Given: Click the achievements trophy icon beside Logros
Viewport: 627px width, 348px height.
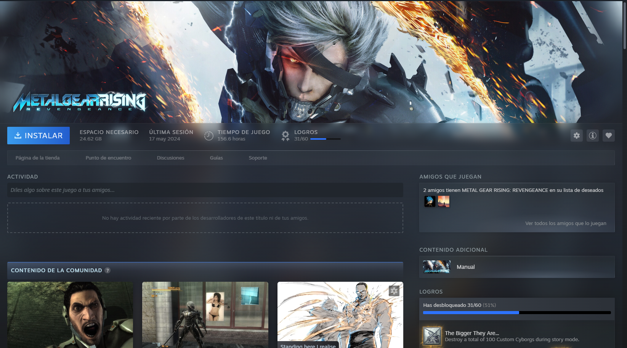Looking at the screenshot, I should [285, 136].
